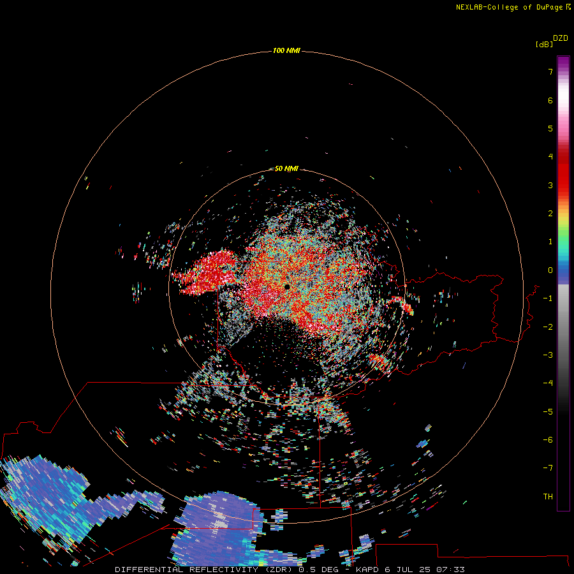Click the -5 value on the dB scale
This screenshot has height=574, width=574.
(548, 412)
